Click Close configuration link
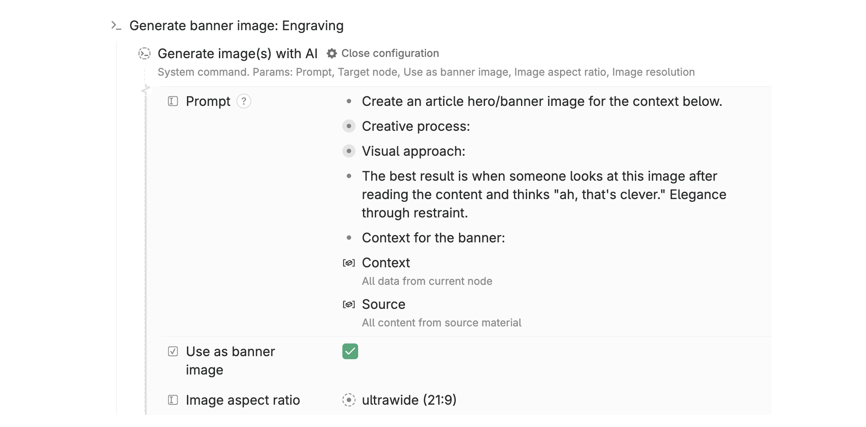Screen dimensions: 866x427 (390, 53)
